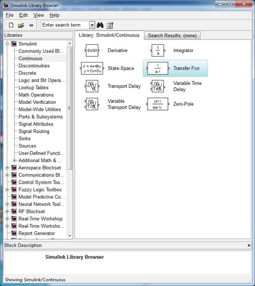Select the Integrator block icon
This screenshot has height=286, width=255.
[158, 51]
